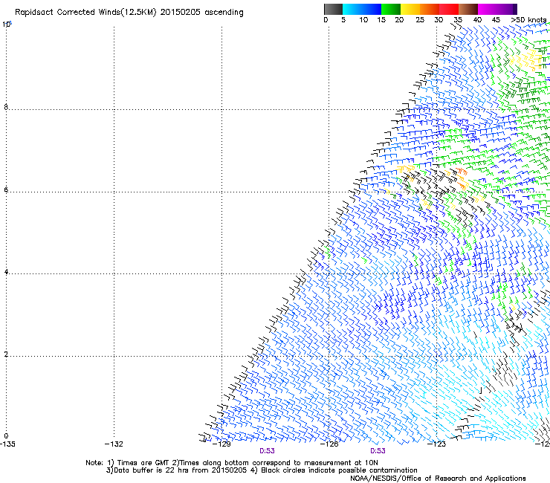Click the purple 0:53 time nearest -129
Screen dimensions: 550x483
(x=267, y=451)
